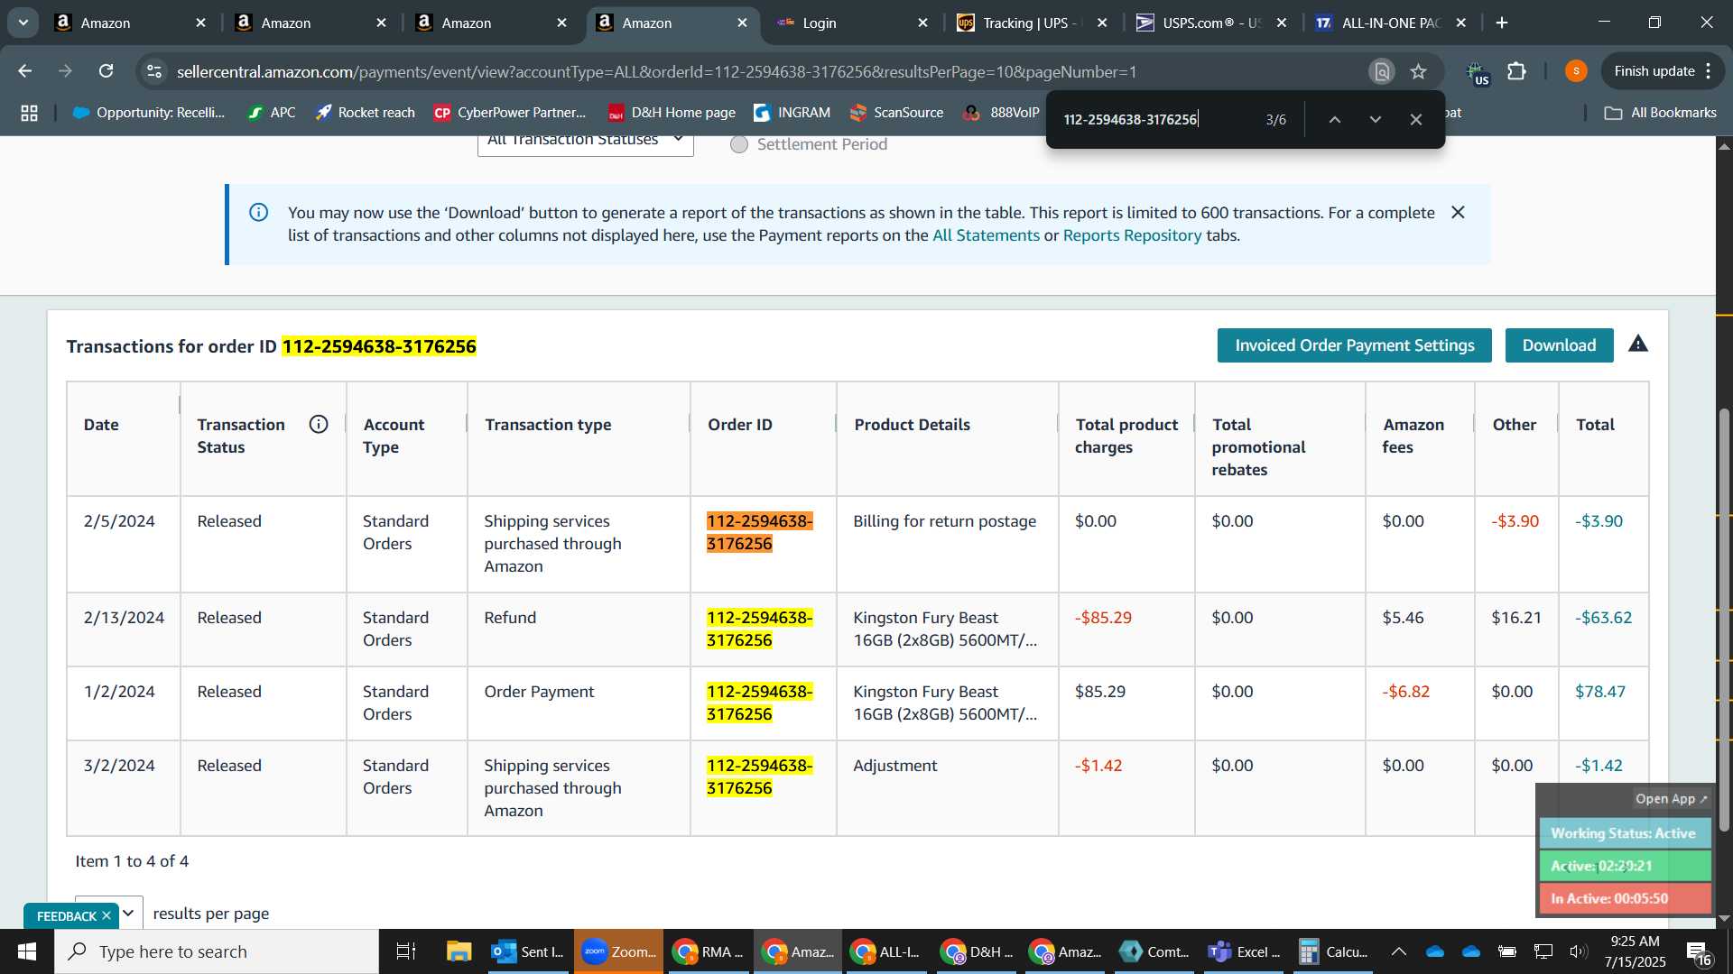The image size is (1733, 974).
Task: Jump to next find-in-page match
Action: click(x=1376, y=119)
